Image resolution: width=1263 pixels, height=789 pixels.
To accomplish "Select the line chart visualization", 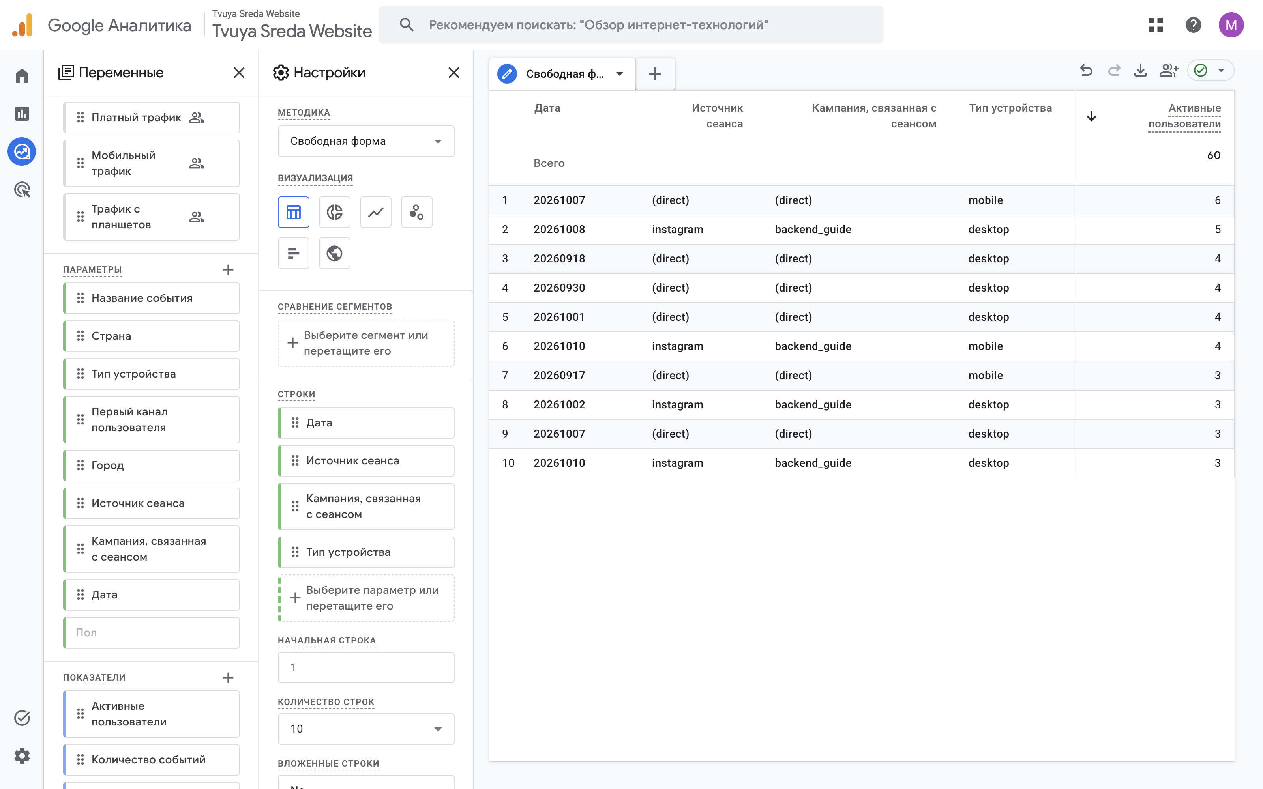I will click(x=376, y=212).
